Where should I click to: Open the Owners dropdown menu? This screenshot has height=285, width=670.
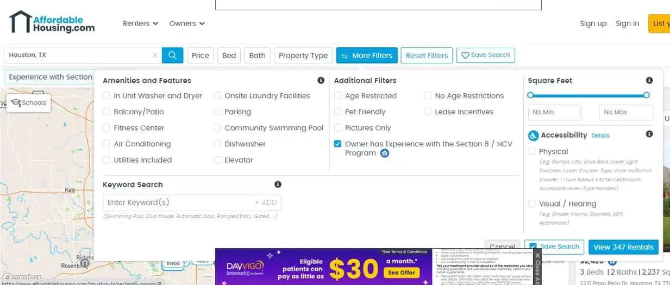pyautogui.click(x=187, y=23)
